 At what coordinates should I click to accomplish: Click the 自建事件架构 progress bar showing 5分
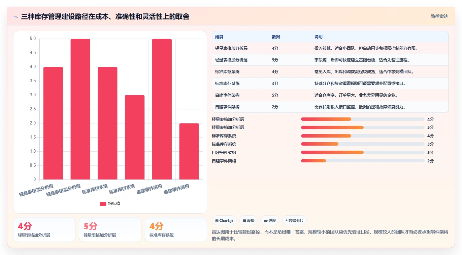pyautogui.click(x=363, y=152)
